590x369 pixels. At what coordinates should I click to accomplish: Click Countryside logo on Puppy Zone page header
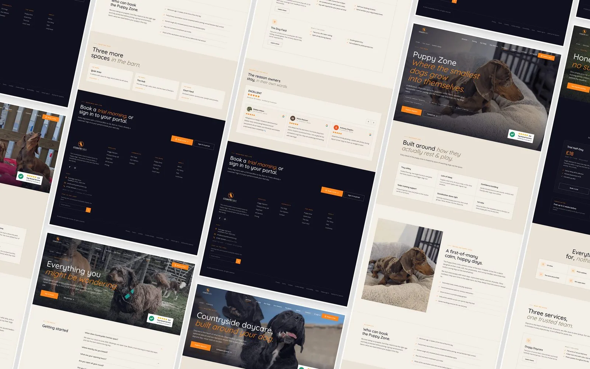423,31
